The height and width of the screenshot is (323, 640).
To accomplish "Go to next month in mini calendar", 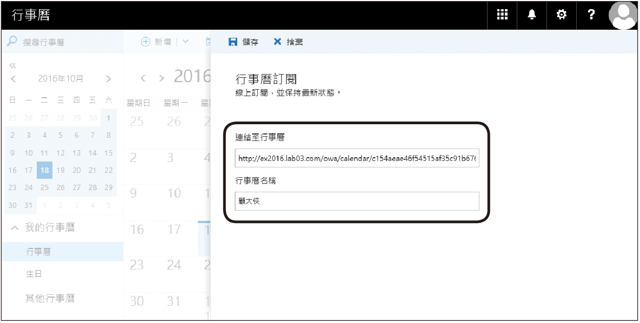I will pos(109,79).
